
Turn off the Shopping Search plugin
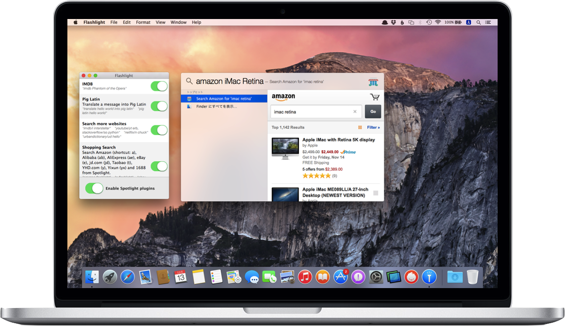pyautogui.click(x=159, y=166)
